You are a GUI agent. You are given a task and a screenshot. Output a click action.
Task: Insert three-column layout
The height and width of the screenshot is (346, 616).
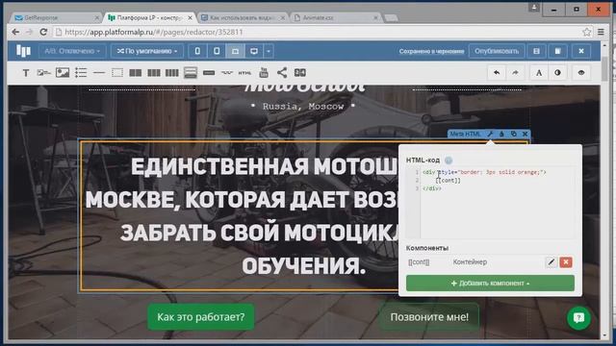tap(154, 73)
